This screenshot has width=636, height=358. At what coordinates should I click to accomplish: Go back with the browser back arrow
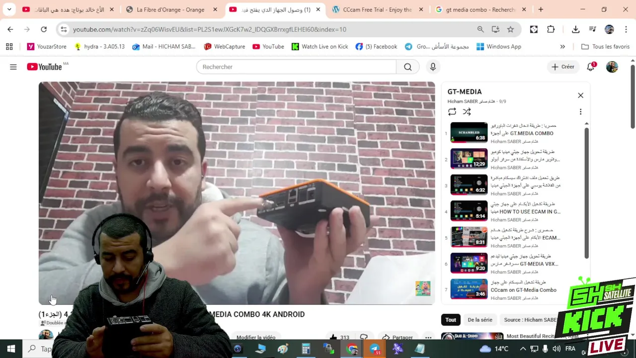tap(10, 29)
